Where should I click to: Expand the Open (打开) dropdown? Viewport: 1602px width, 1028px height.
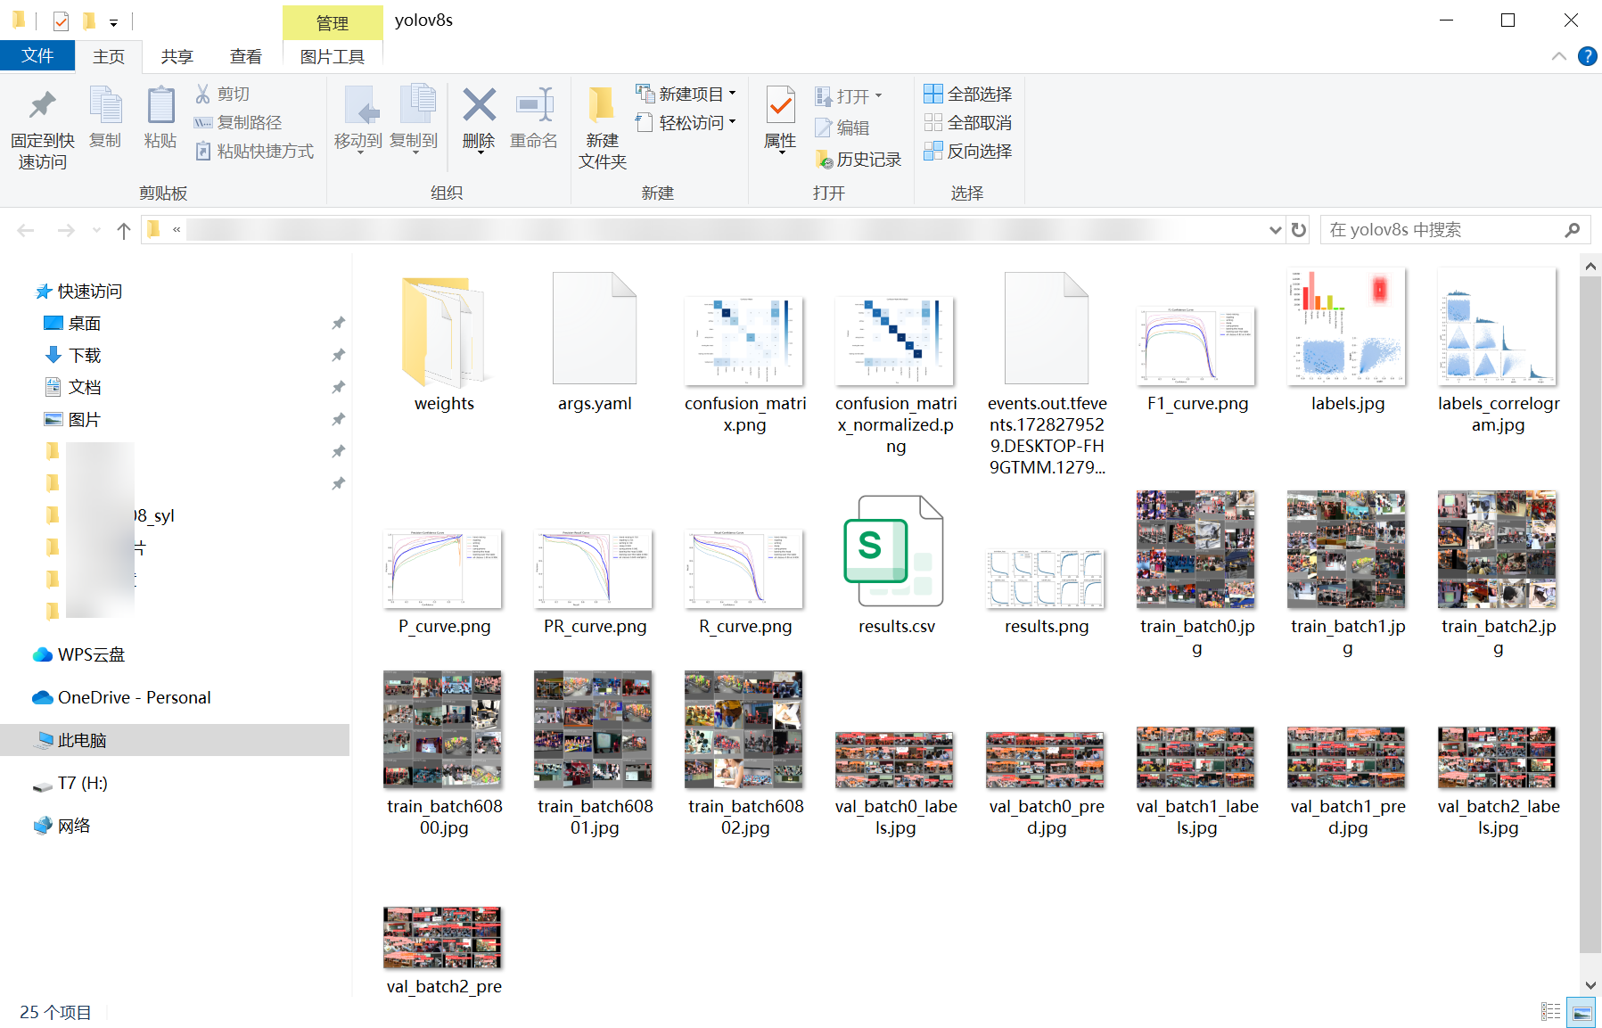pos(879,95)
